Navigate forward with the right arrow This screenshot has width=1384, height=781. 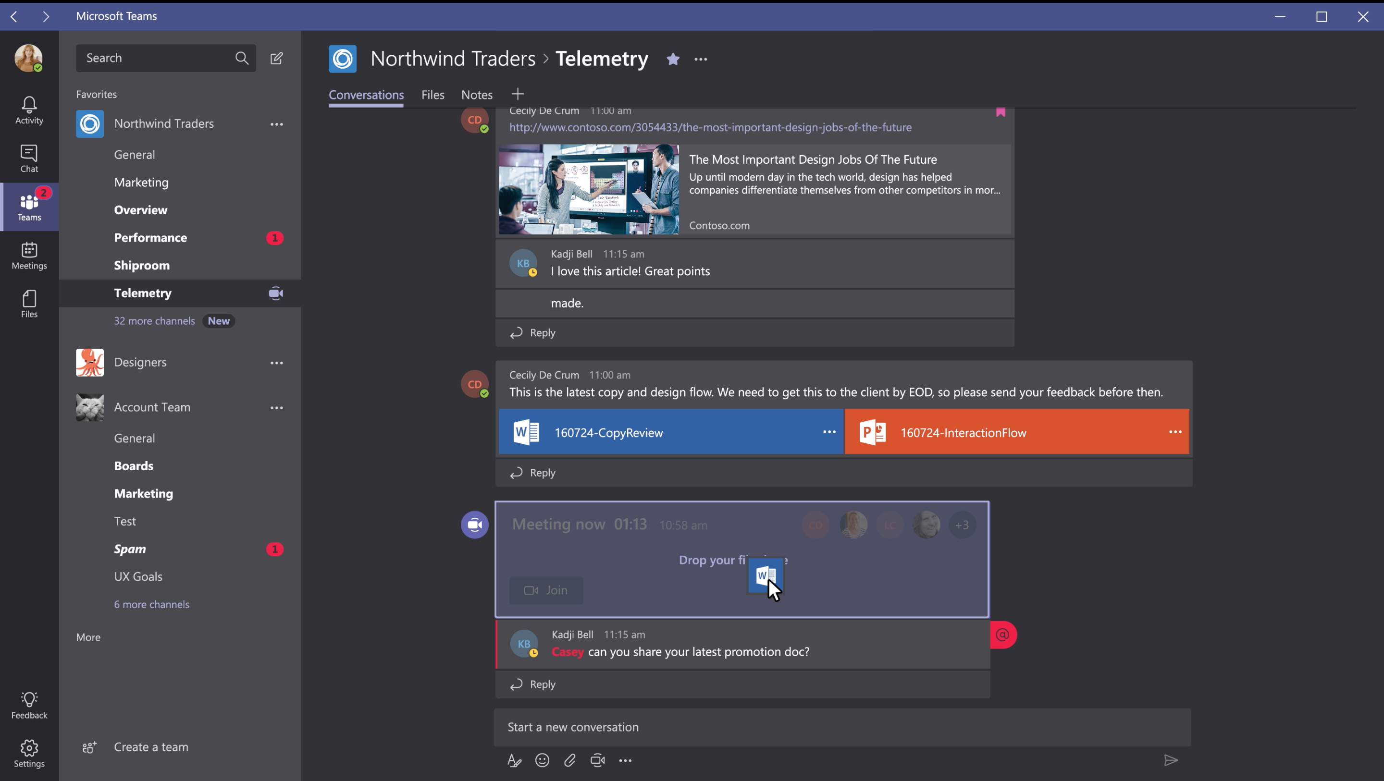tap(46, 16)
